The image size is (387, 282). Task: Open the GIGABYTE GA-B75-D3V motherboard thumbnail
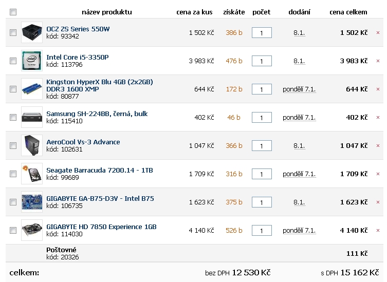[32, 202]
